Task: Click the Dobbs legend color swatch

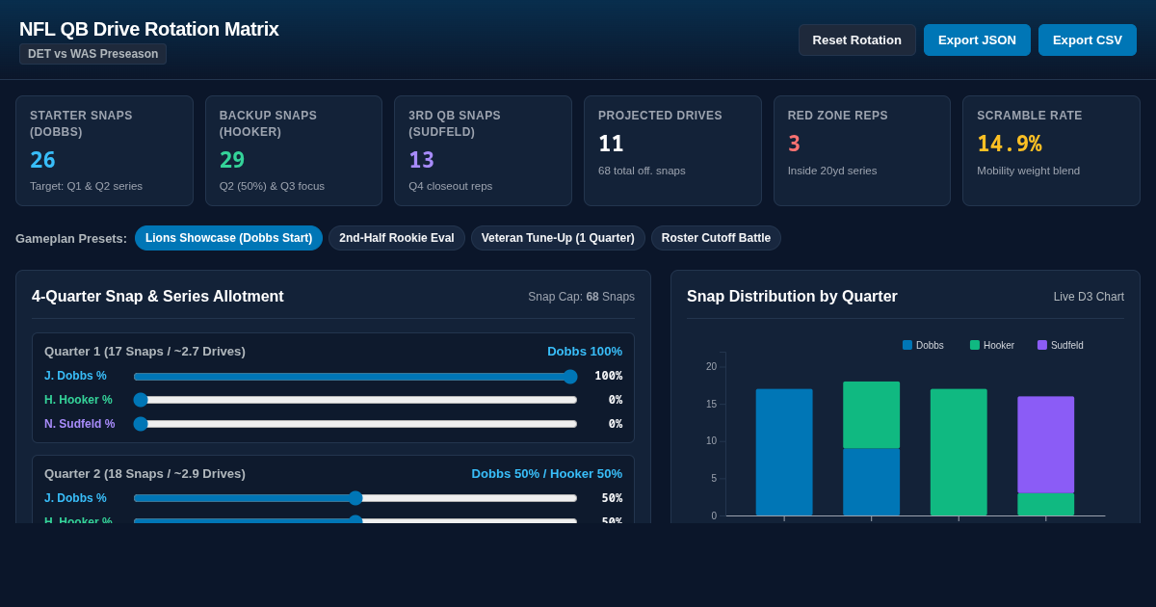Action: pos(907,345)
